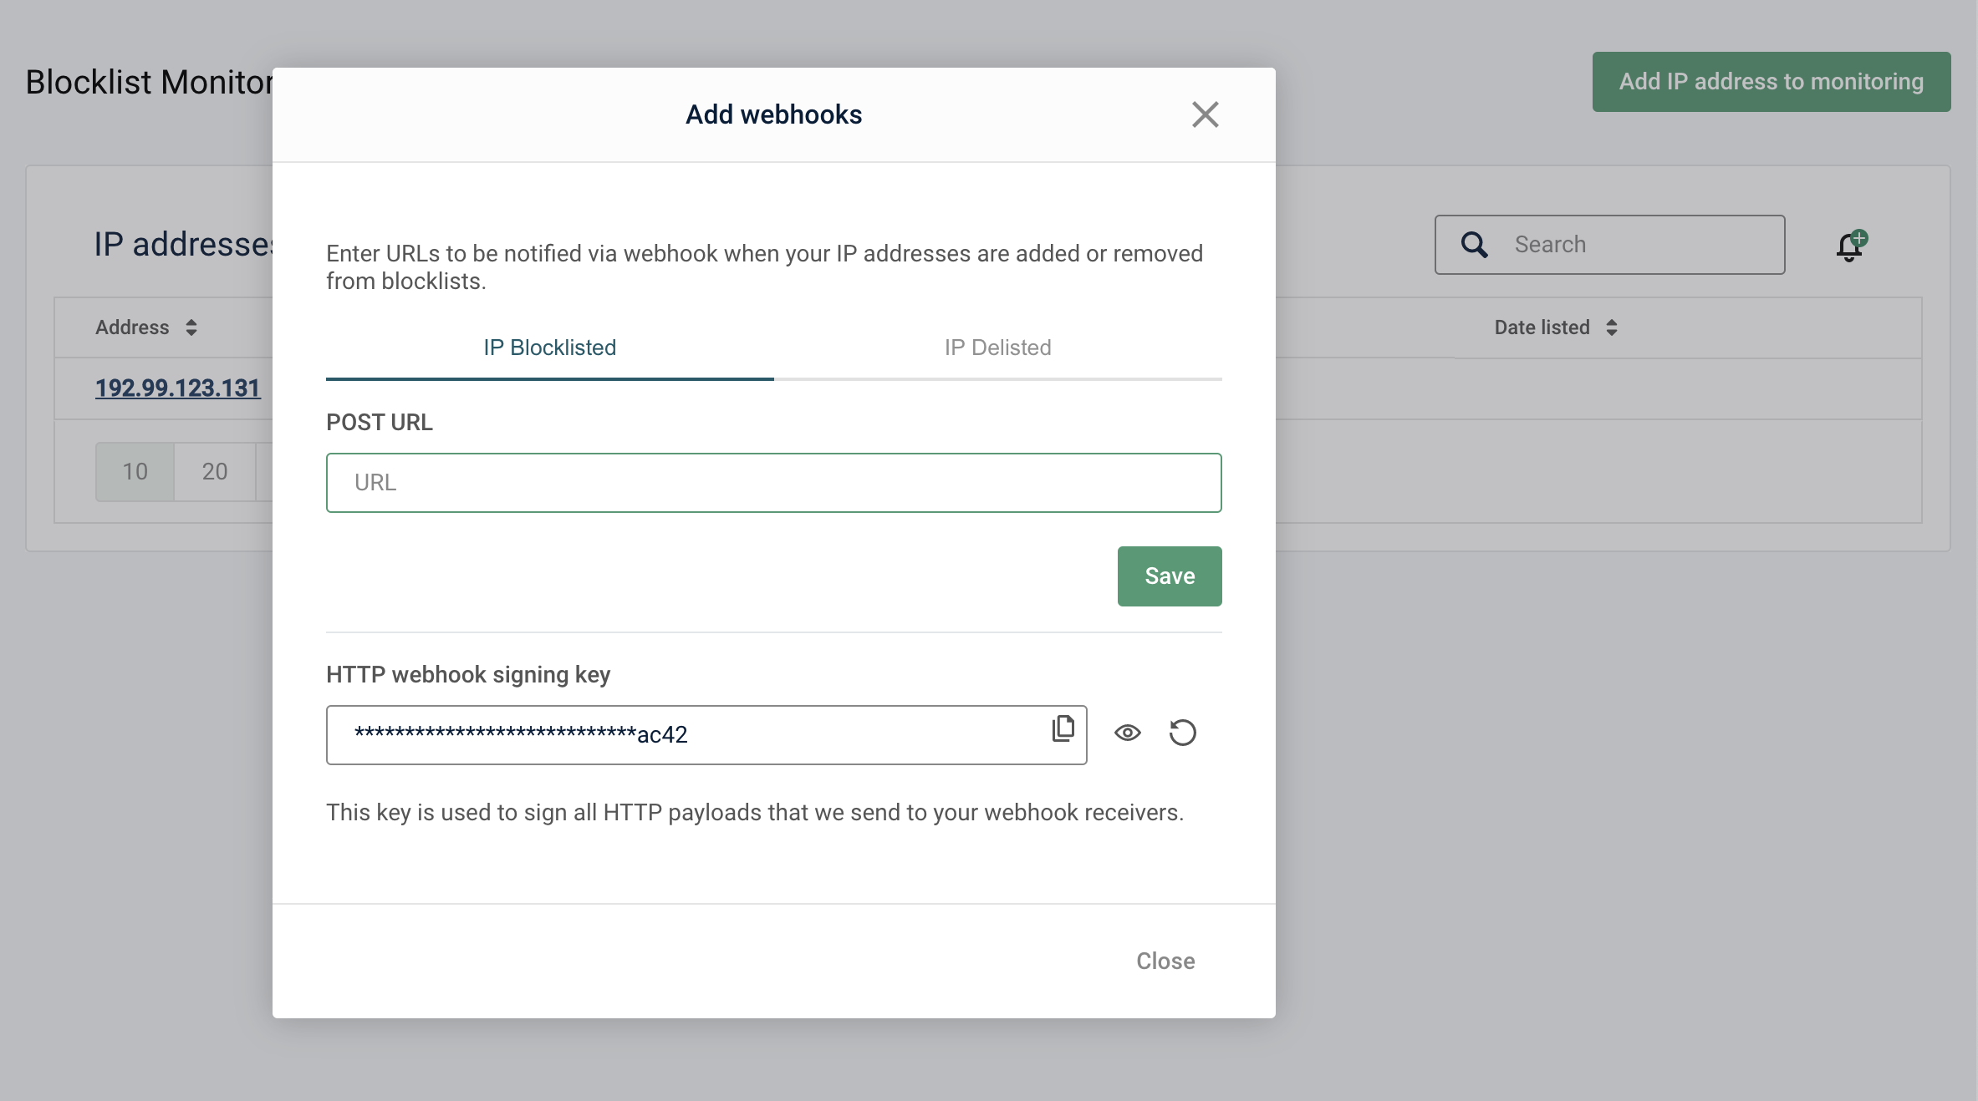Sort by Address column arrows
Screen dimensions: 1978x1101
[x=191, y=327]
